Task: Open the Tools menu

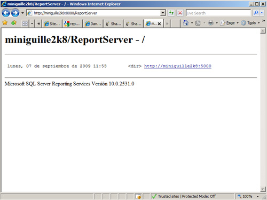Action: 250,23
